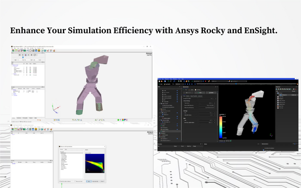Jump to first timestep in upper EnSight time panel
Screen dimensions: 301x188
pos(19,55)
